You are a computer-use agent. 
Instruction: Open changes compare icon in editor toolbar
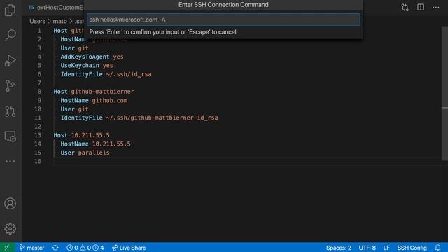(405, 8)
